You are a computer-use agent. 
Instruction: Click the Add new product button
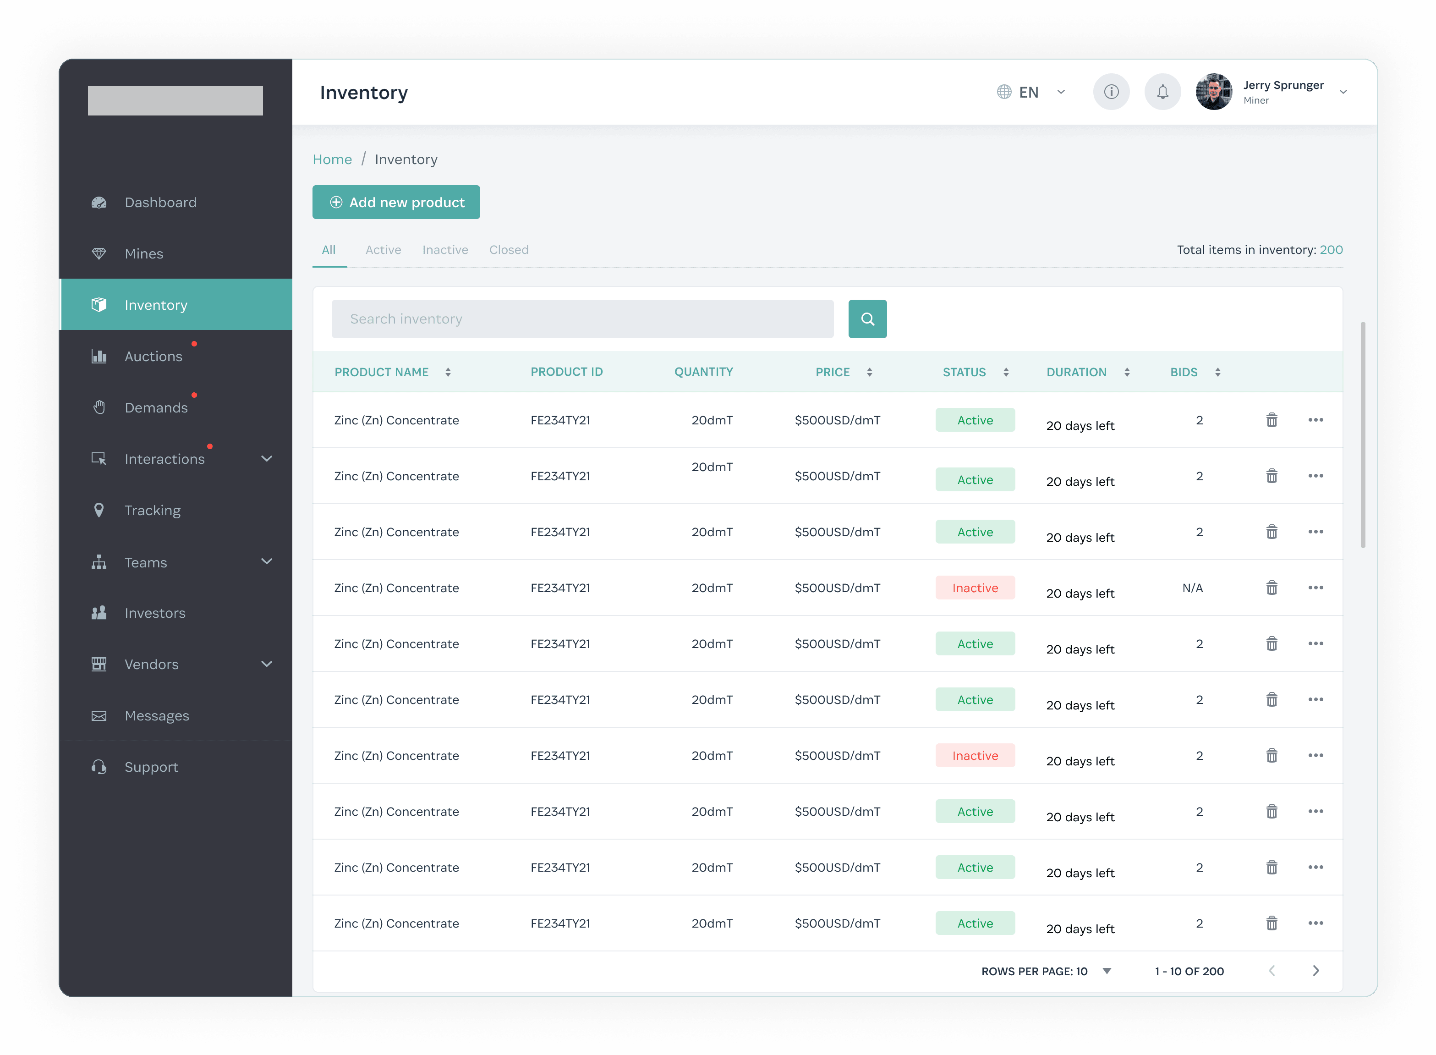396,203
